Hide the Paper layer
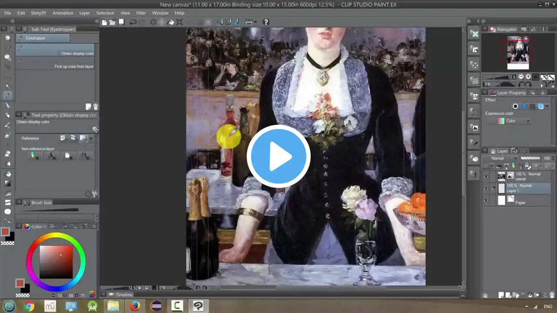This screenshot has width=557, height=313. point(486,200)
